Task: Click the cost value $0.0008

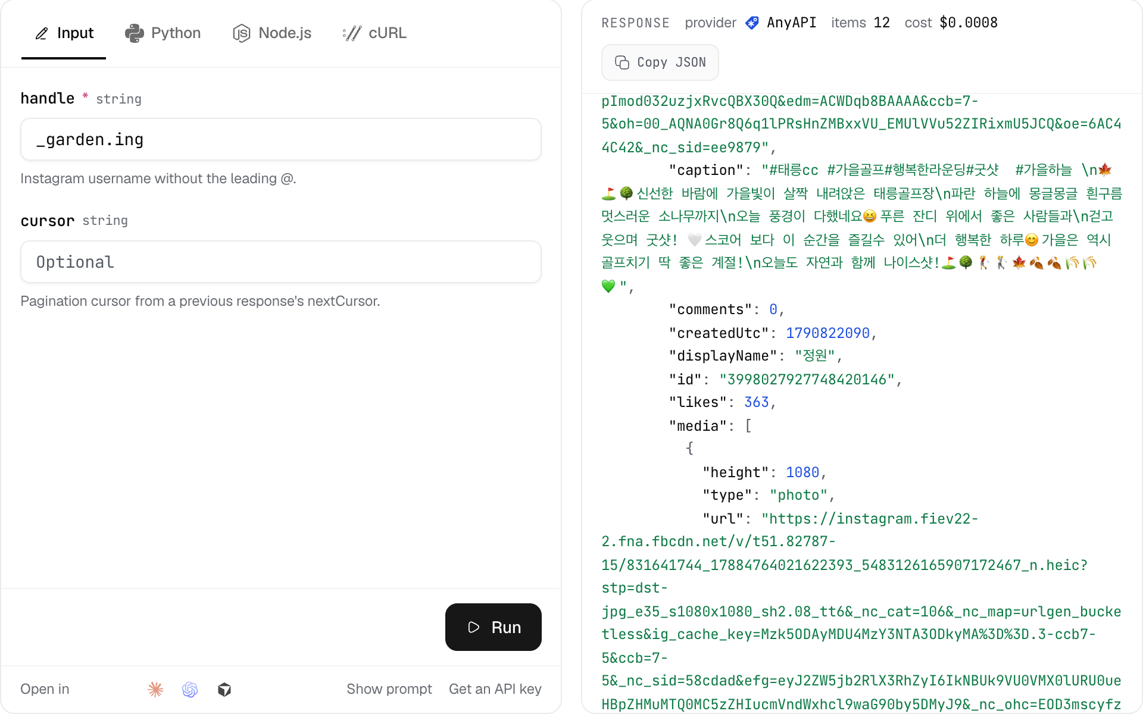Action: tap(969, 23)
